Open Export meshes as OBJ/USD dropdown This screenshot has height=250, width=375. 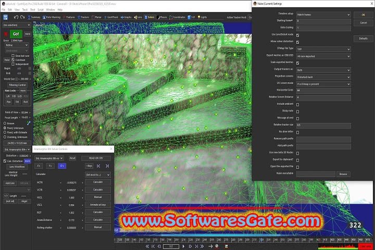[323, 56]
